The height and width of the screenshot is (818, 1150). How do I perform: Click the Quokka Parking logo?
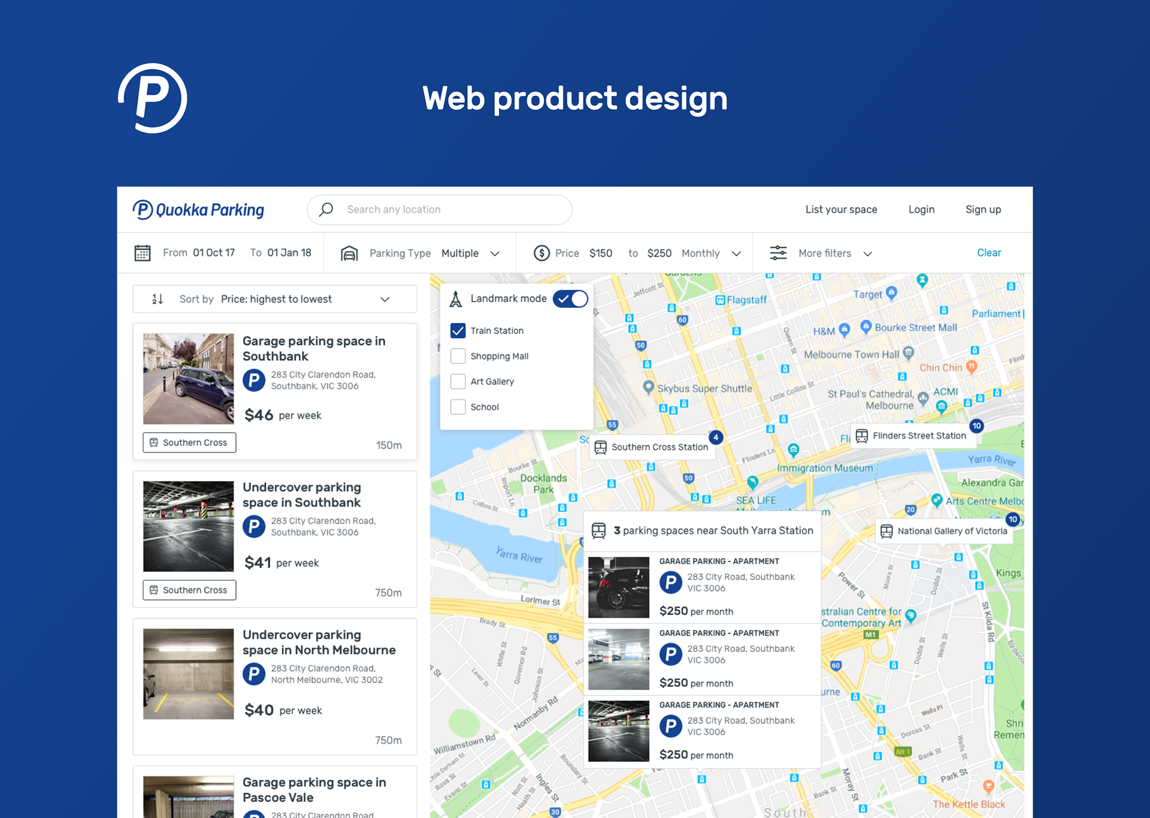(198, 210)
